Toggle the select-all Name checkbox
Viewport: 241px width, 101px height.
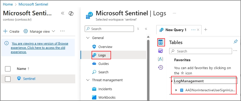[x=8, y=69]
